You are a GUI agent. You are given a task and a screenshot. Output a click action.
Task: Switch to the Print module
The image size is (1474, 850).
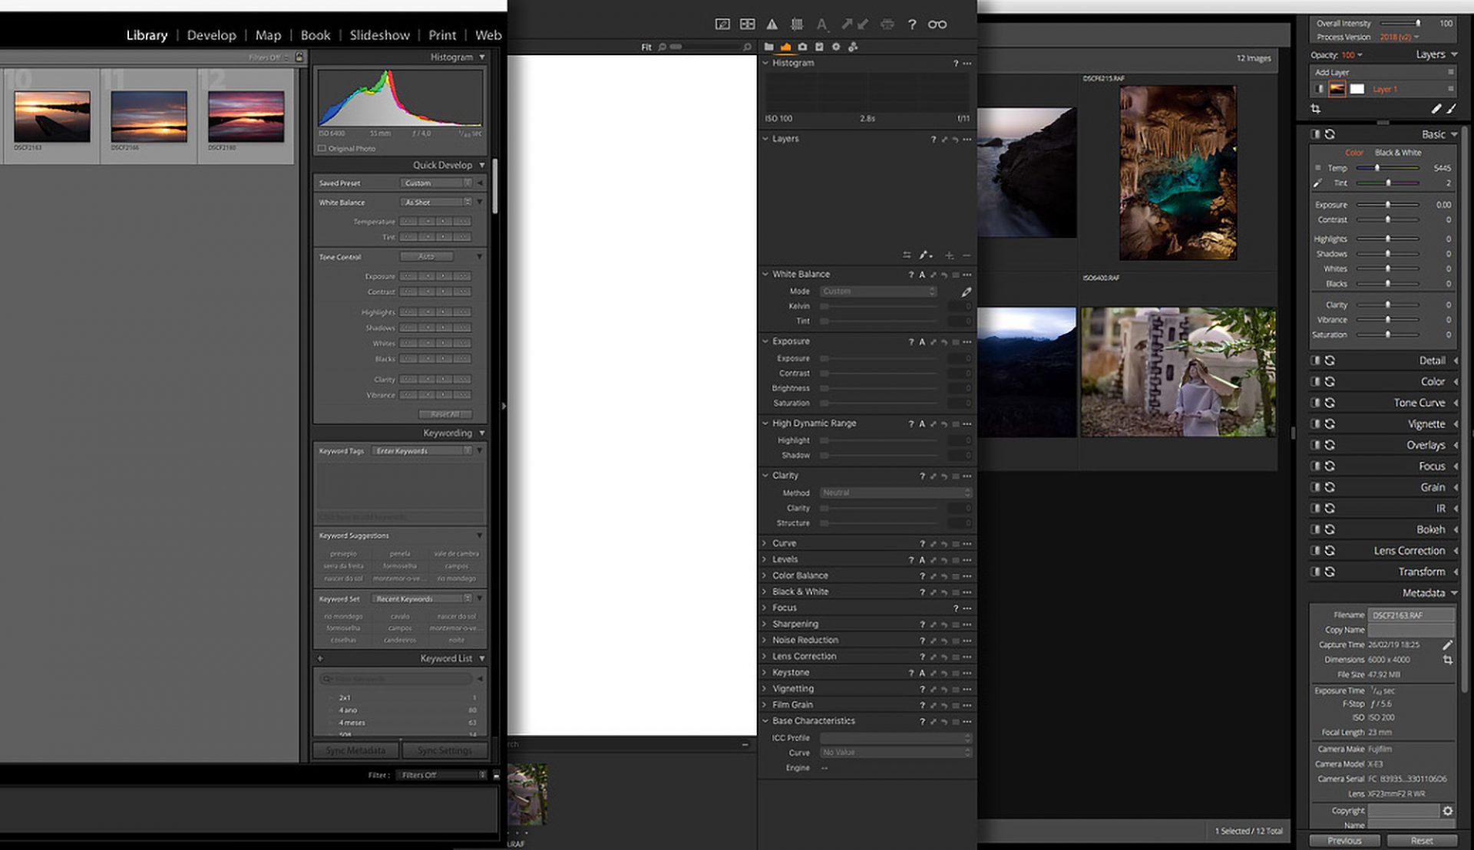[x=442, y=35]
